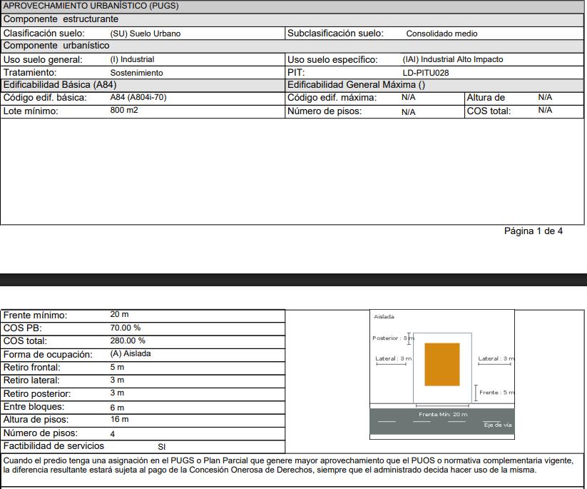Select the 'APROVECHAMIENTO URBANÍSTICO (PUGS)' header
Screen dimensions: 587x489
[x=91, y=6]
